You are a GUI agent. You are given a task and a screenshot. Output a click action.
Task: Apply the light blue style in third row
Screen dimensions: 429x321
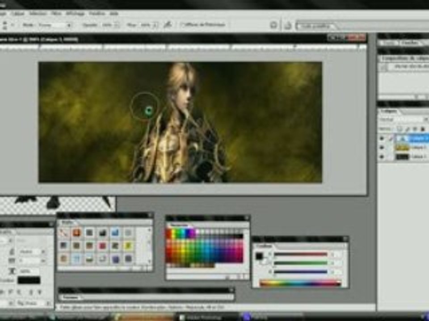point(76,259)
